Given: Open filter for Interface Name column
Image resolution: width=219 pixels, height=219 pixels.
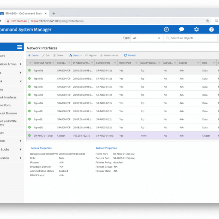Looking at the screenshot, I should [x=53, y=63].
